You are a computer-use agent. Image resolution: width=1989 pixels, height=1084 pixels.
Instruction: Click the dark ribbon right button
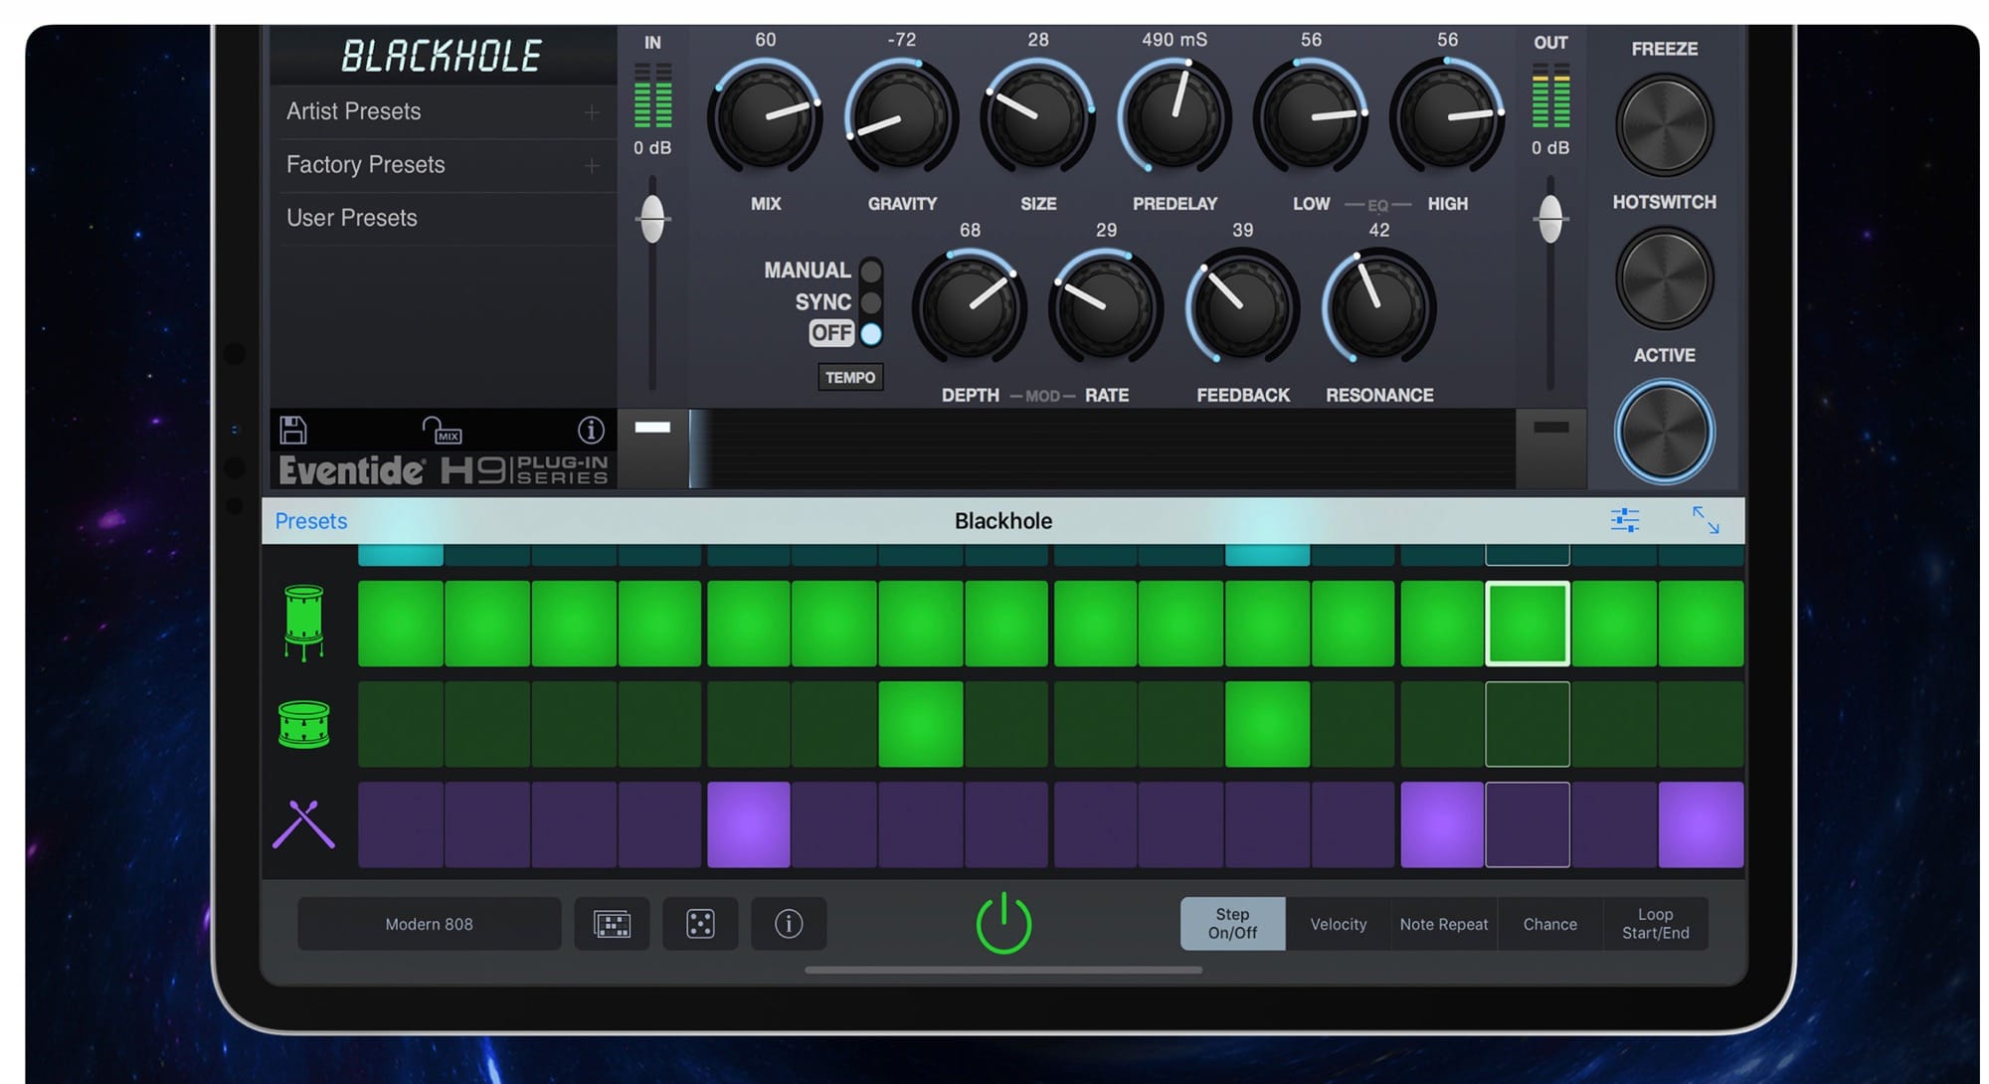pos(1550,428)
